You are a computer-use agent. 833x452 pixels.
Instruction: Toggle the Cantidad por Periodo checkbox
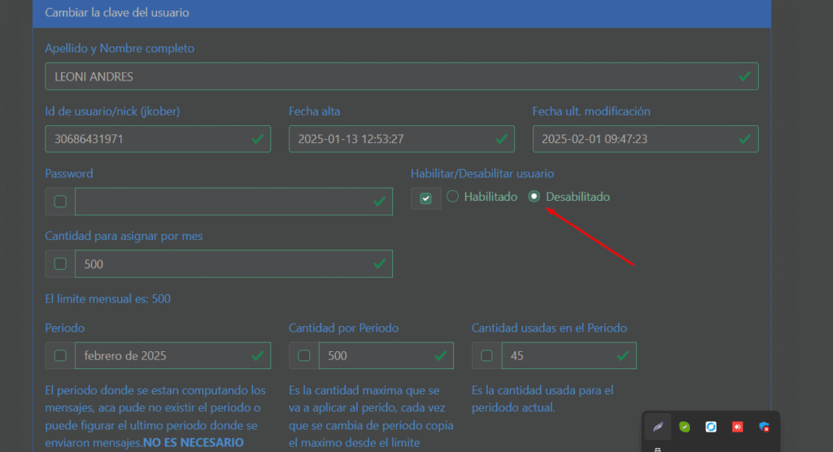pyautogui.click(x=303, y=355)
